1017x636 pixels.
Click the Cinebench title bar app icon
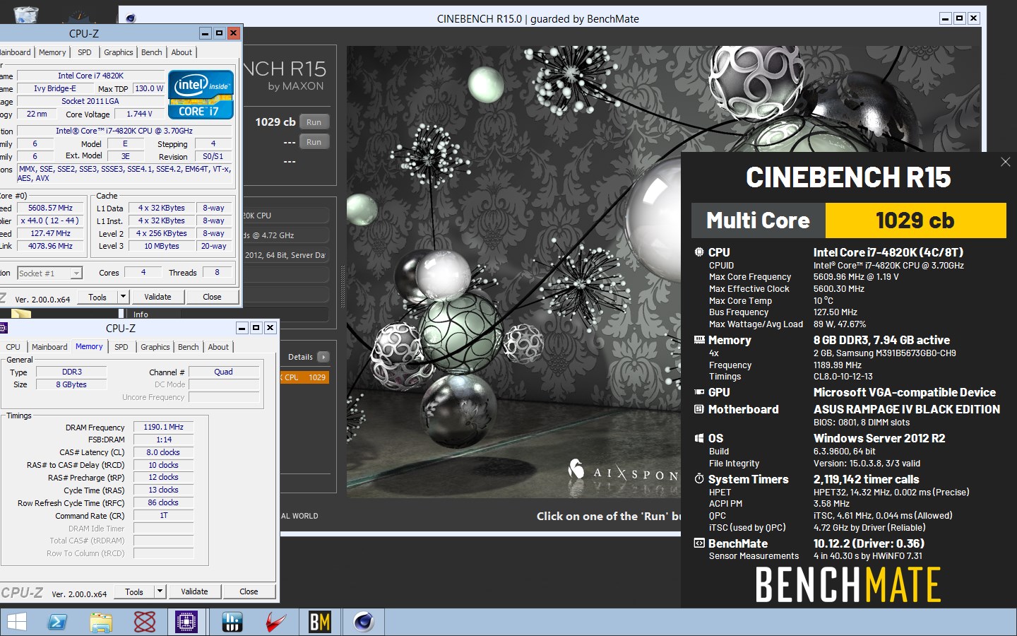(131, 18)
